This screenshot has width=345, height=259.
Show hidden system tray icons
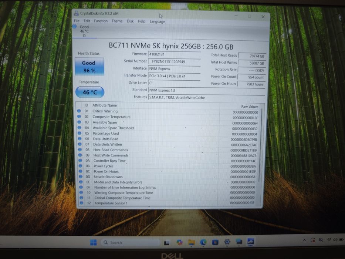304,240
